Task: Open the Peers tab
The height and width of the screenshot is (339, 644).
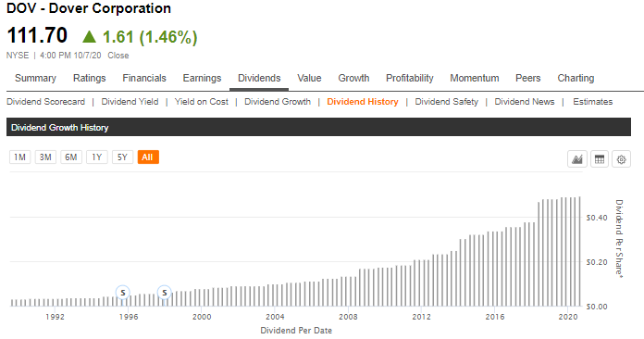Action: coord(527,78)
